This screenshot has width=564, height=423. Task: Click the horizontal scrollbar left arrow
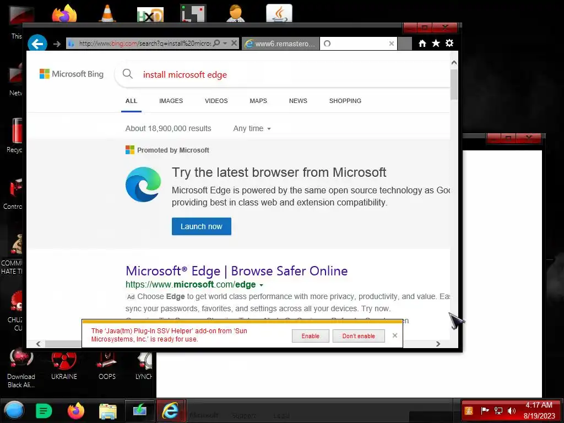(38, 344)
